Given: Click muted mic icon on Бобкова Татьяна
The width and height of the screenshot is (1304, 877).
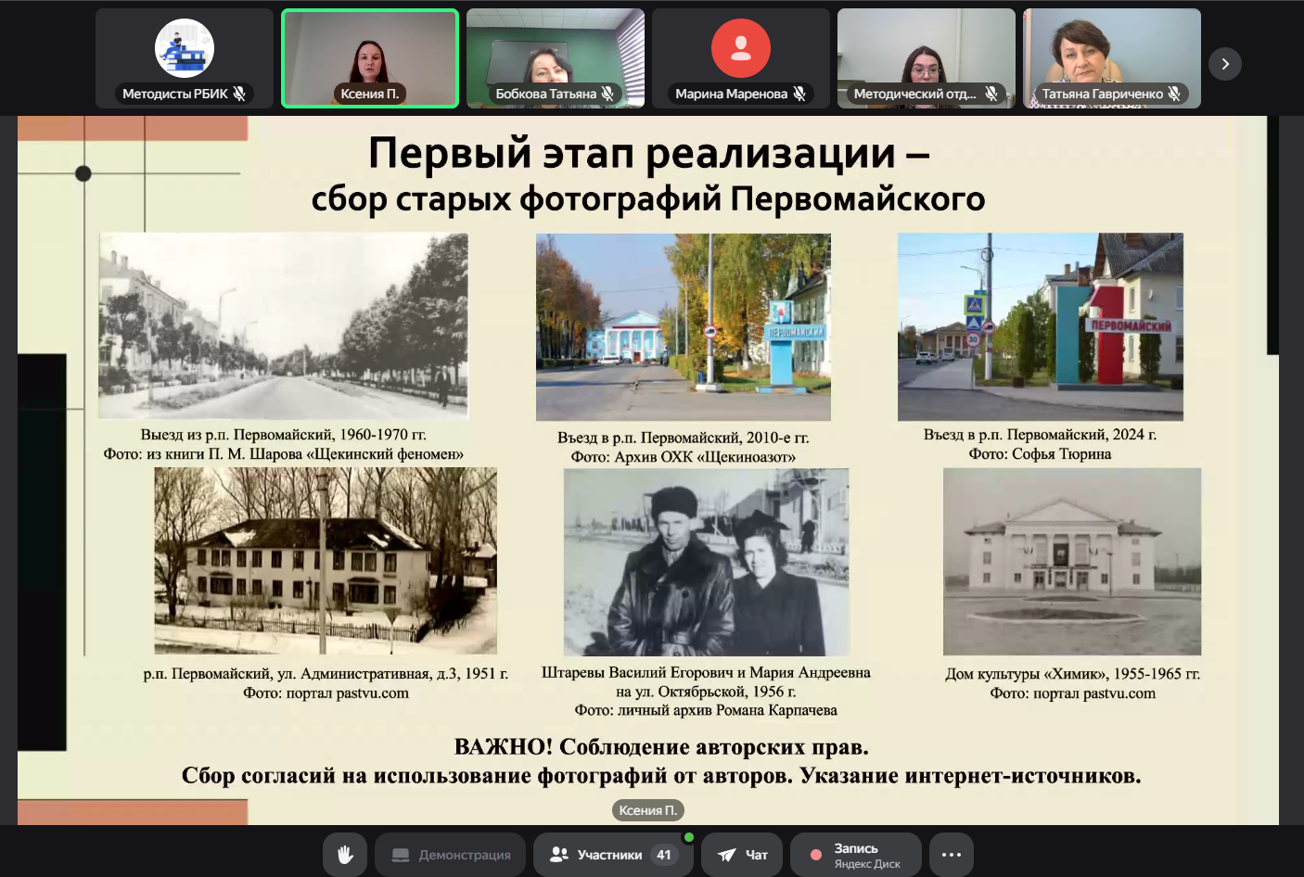Looking at the screenshot, I should [x=607, y=94].
